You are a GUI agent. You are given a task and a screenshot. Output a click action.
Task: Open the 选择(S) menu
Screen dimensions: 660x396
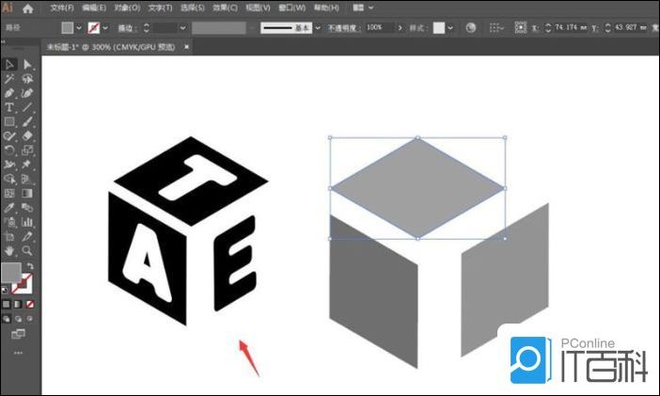click(x=193, y=8)
